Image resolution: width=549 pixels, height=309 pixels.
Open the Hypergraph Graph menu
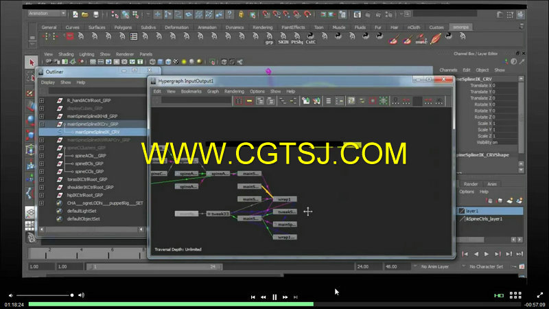point(213,91)
